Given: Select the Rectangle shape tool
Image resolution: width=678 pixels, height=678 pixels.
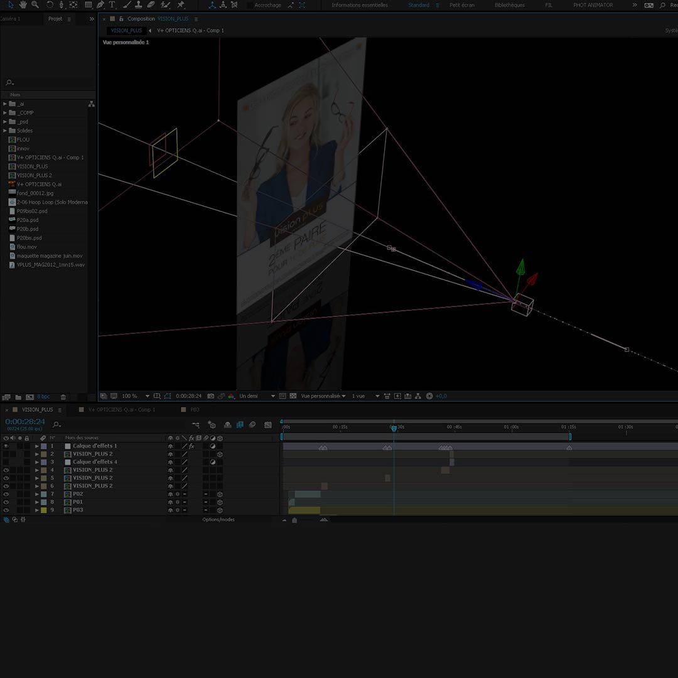Looking at the screenshot, I should [x=89, y=5].
